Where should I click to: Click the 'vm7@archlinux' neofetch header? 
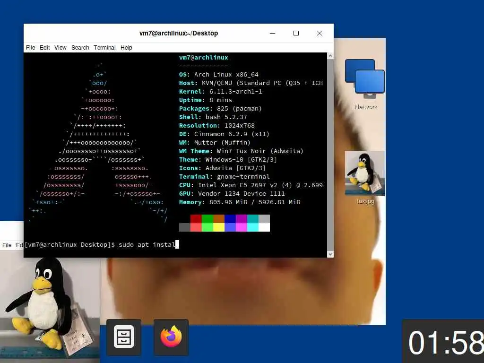(203, 57)
